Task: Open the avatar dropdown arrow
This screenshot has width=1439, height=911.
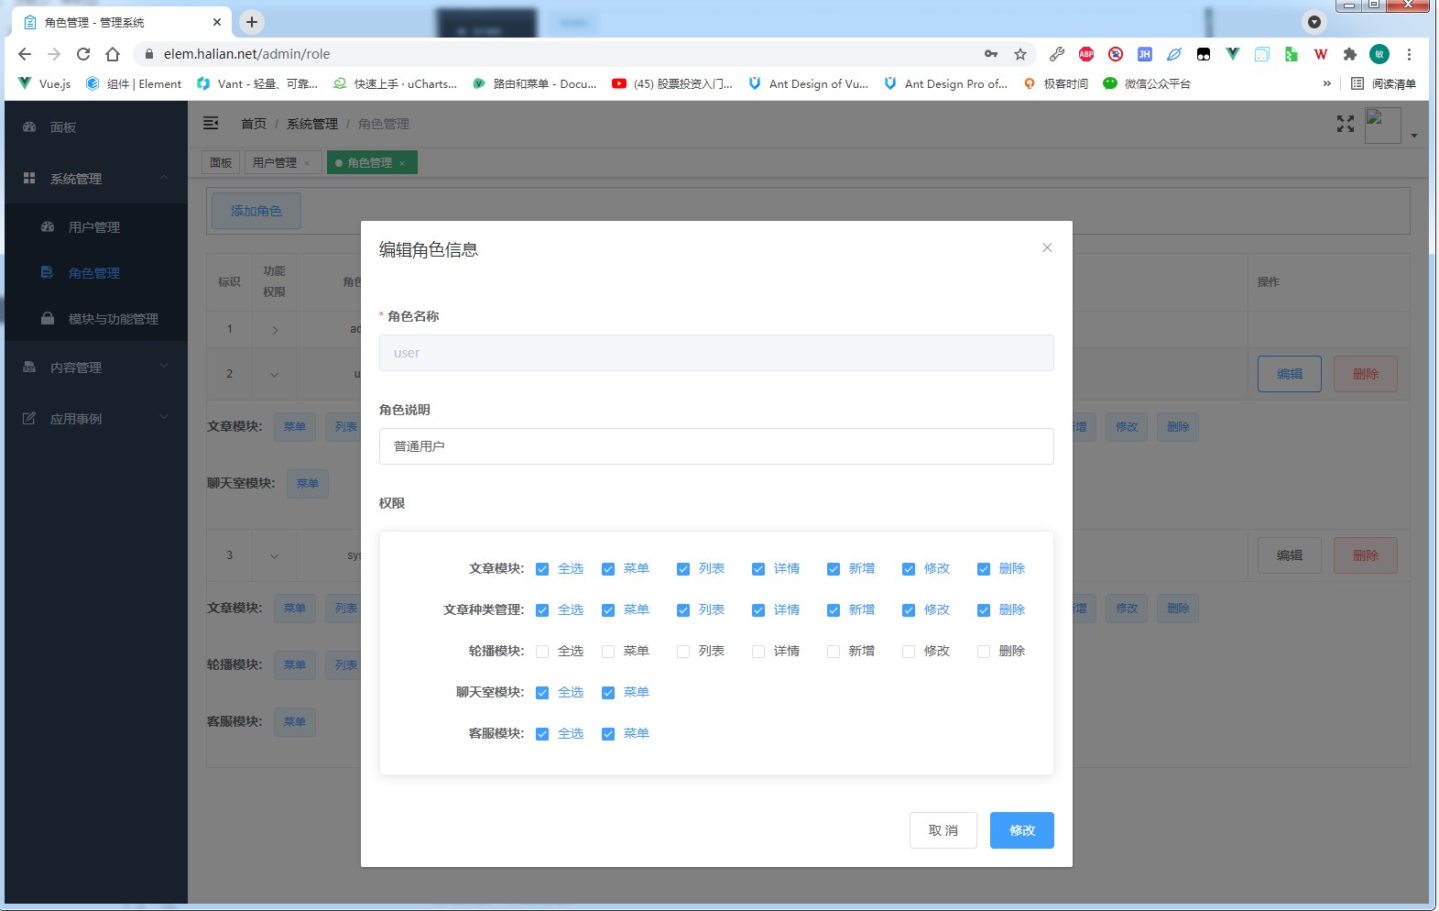Action: coord(1414,136)
